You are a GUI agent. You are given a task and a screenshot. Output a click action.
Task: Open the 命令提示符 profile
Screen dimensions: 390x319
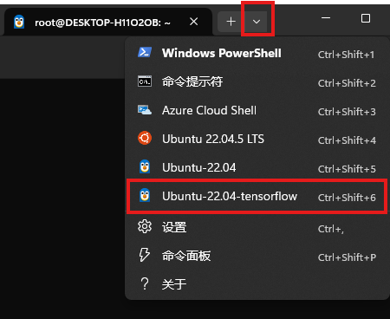point(257,81)
